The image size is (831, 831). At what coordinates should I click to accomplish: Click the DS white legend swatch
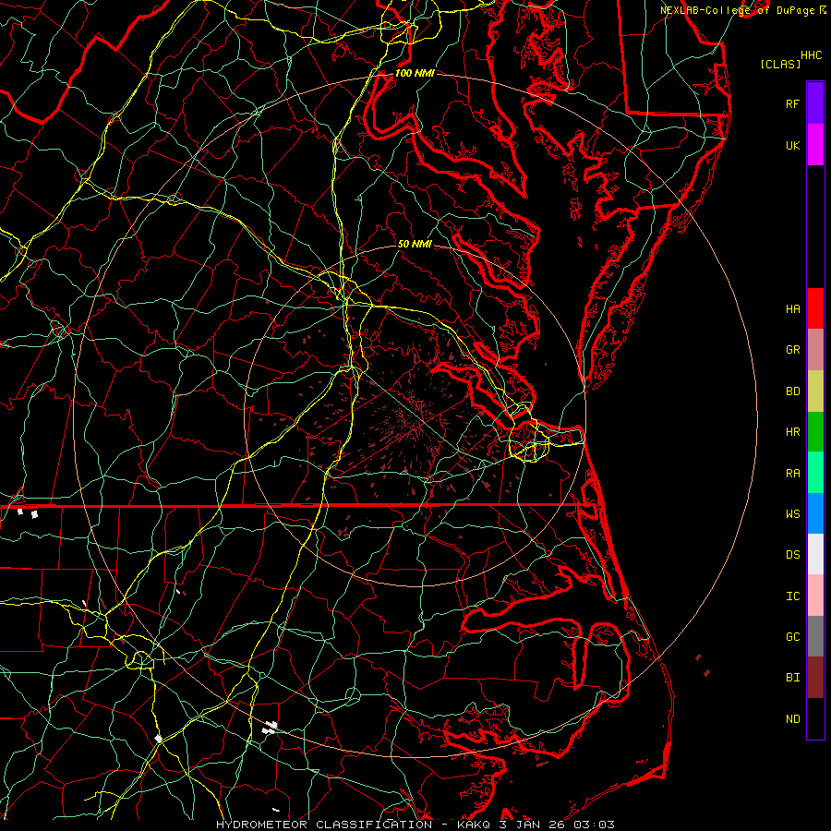coord(815,554)
